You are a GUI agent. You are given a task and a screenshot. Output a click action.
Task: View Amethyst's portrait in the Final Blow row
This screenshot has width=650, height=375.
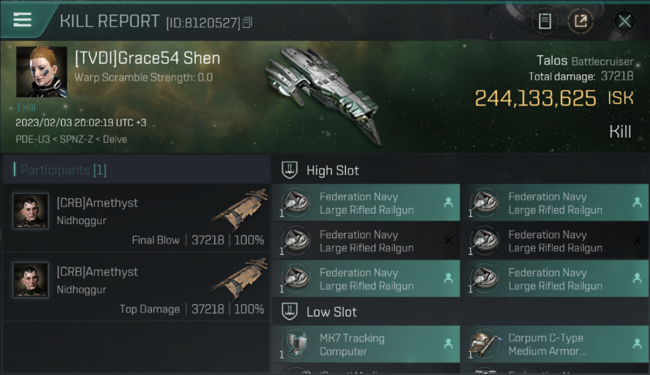point(30,211)
